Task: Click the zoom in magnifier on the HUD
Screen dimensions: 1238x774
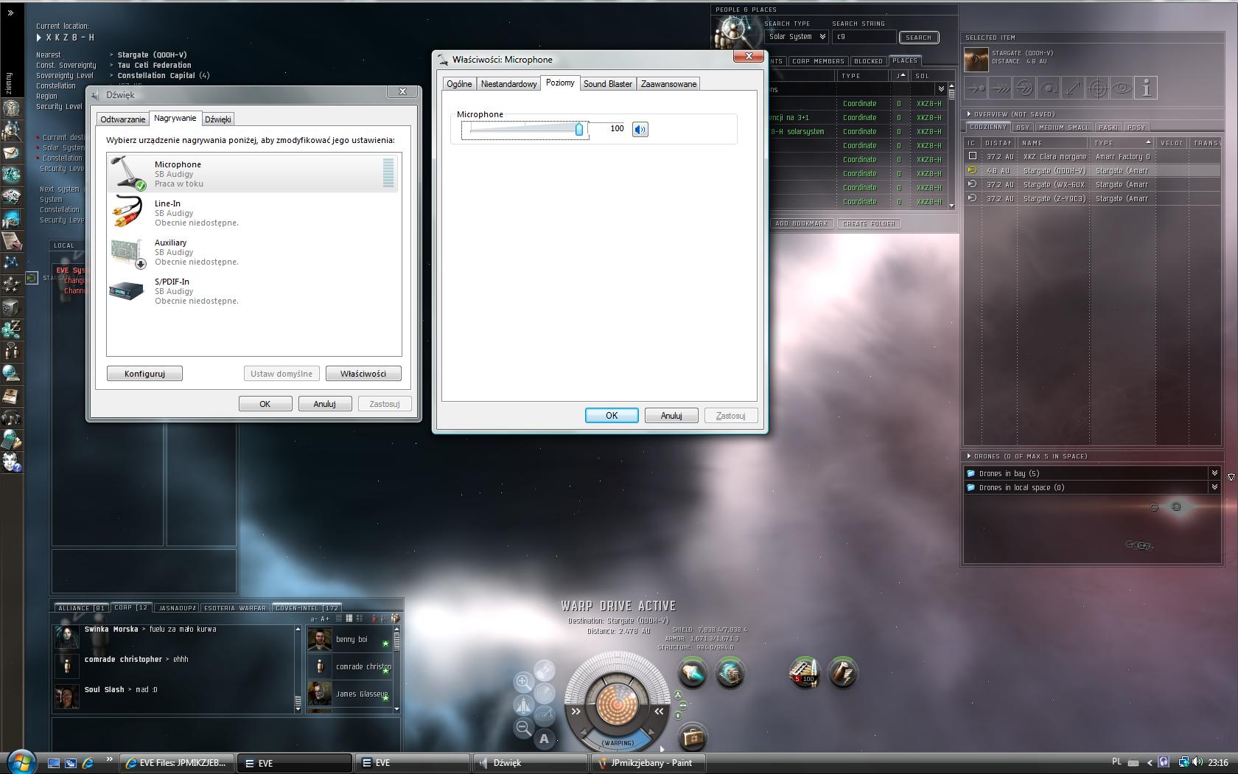Action: (x=523, y=682)
